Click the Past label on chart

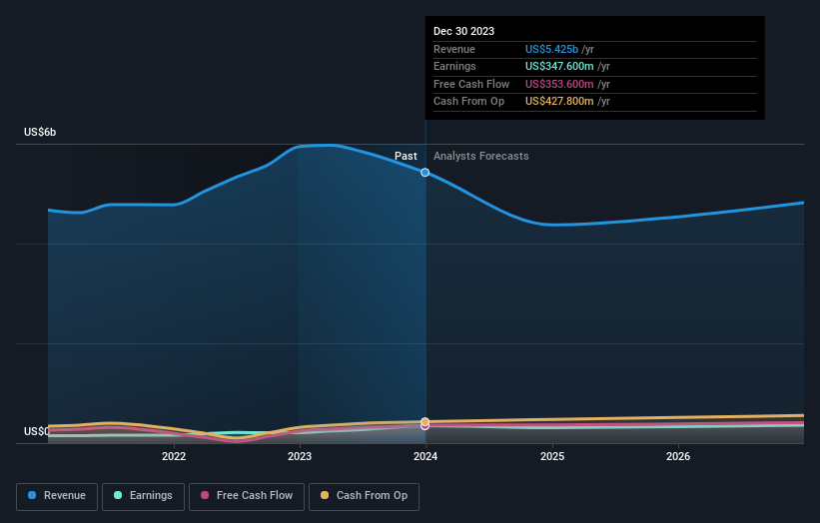tap(406, 156)
